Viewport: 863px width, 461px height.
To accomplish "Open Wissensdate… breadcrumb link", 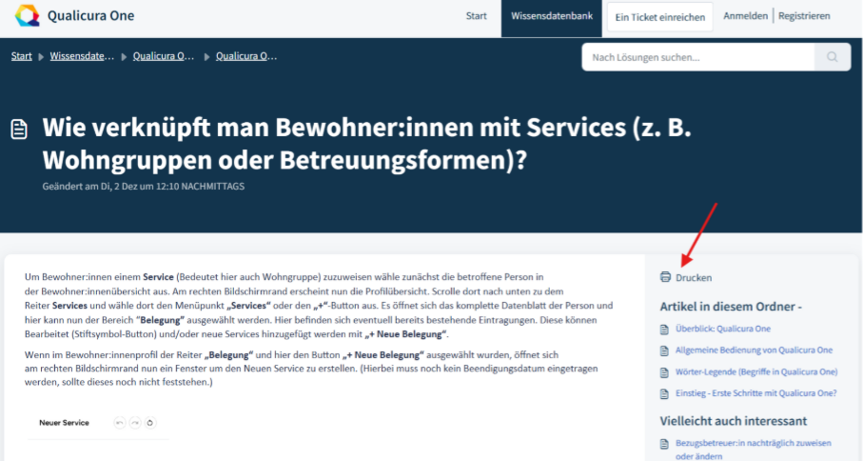I will click(x=82, y=56).
